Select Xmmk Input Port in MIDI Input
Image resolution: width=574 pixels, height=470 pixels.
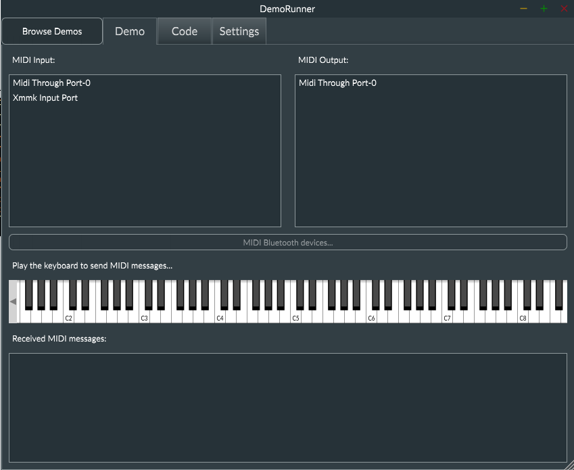pyautogui.click(x=145, y=98)
